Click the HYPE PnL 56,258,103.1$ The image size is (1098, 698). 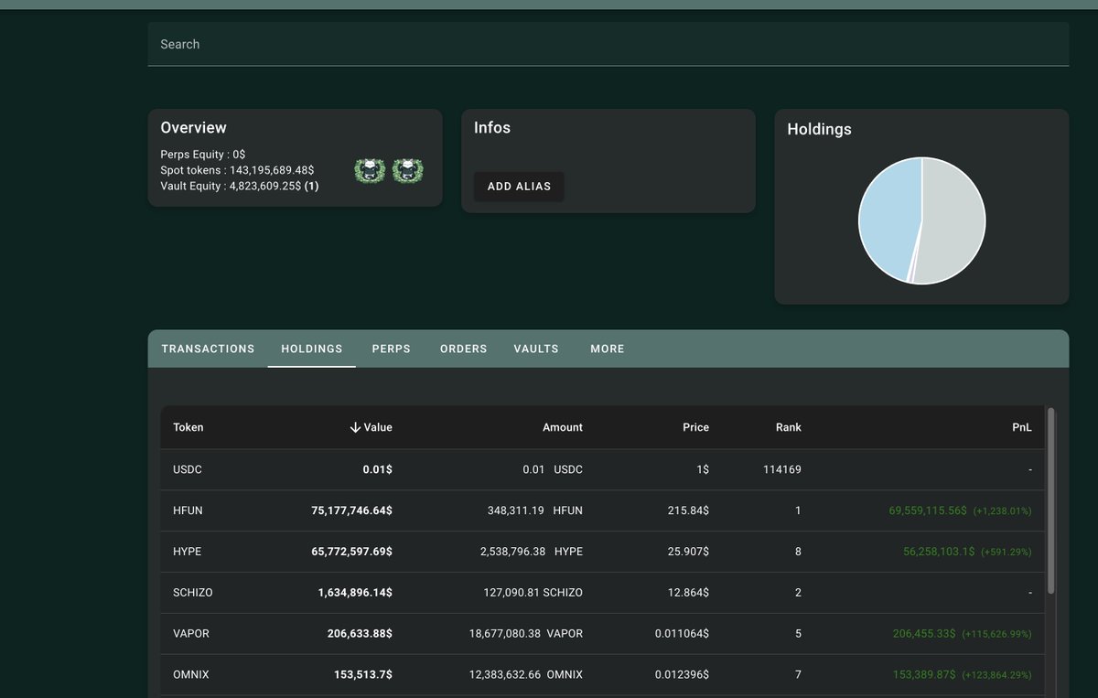pyautogui.click(x=939, y=552)
